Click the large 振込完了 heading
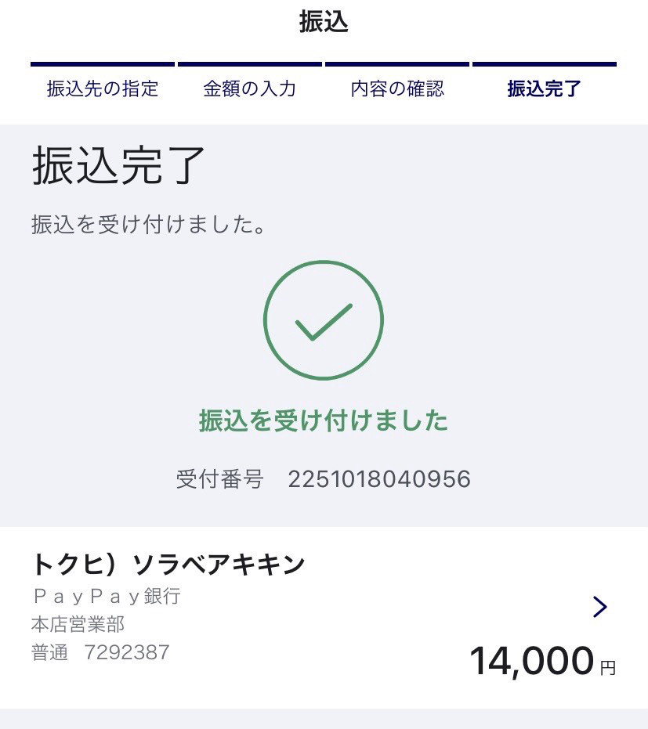This screenshot has width=648, height=729. point(119,165)
